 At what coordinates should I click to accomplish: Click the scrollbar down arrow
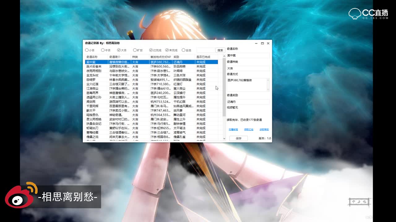point(224,138)
